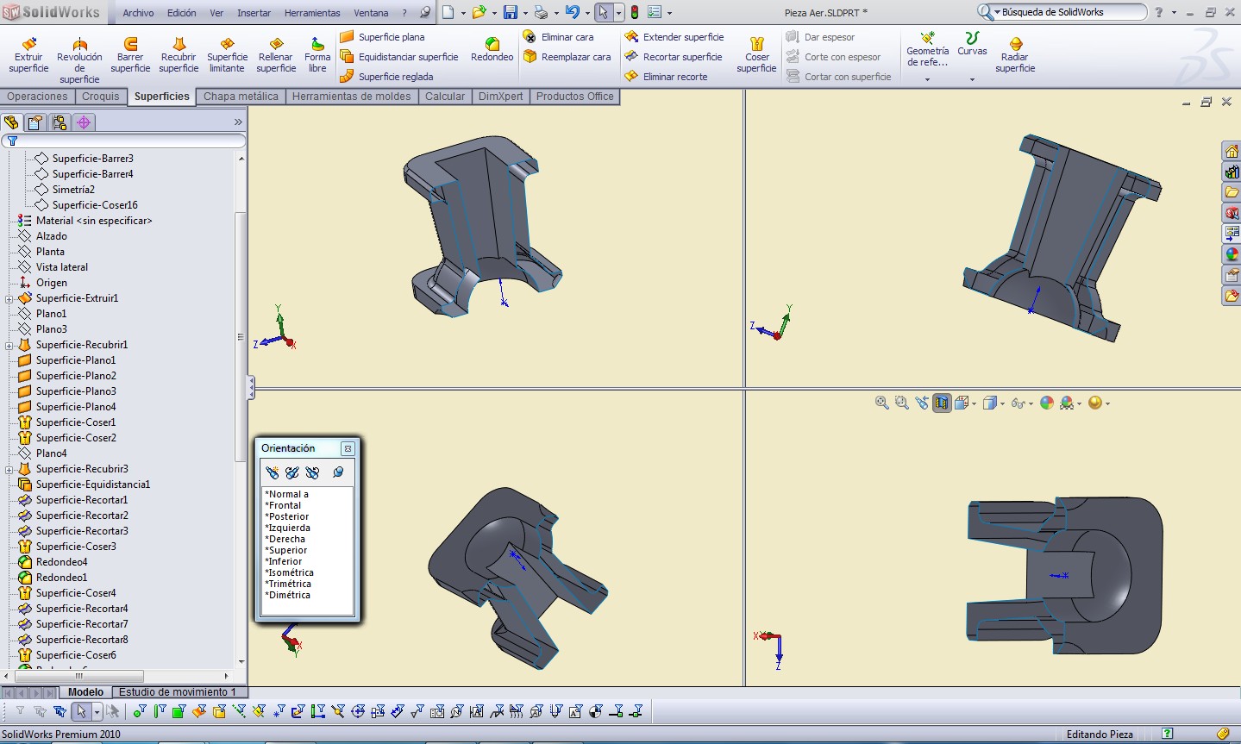Screen dimensions: 1241x744
Task: Open the FeatureManager design tree tab
Action: [11, 122]
